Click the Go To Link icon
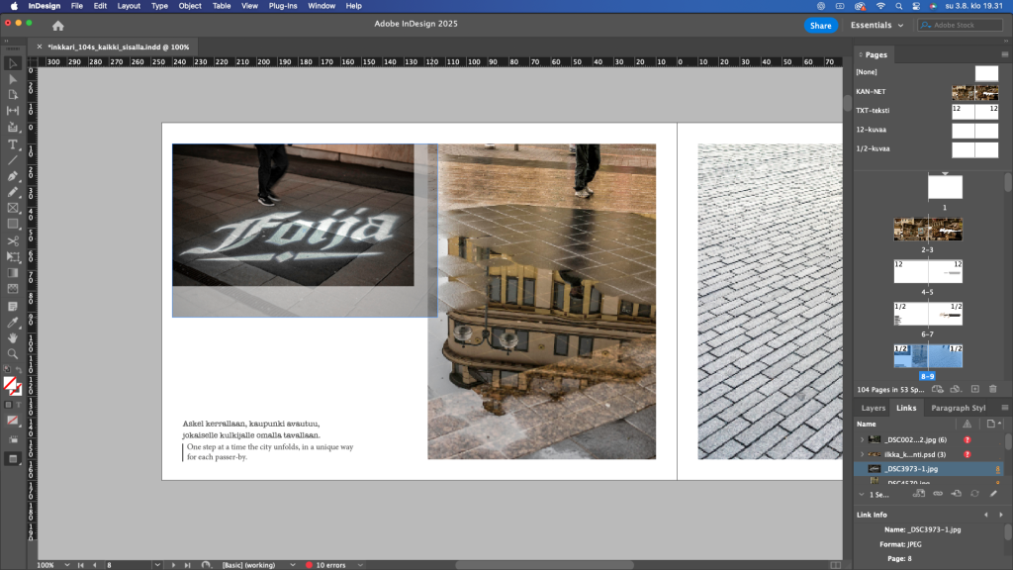This screenshot has width=1013, height=570. click(957, 494)
